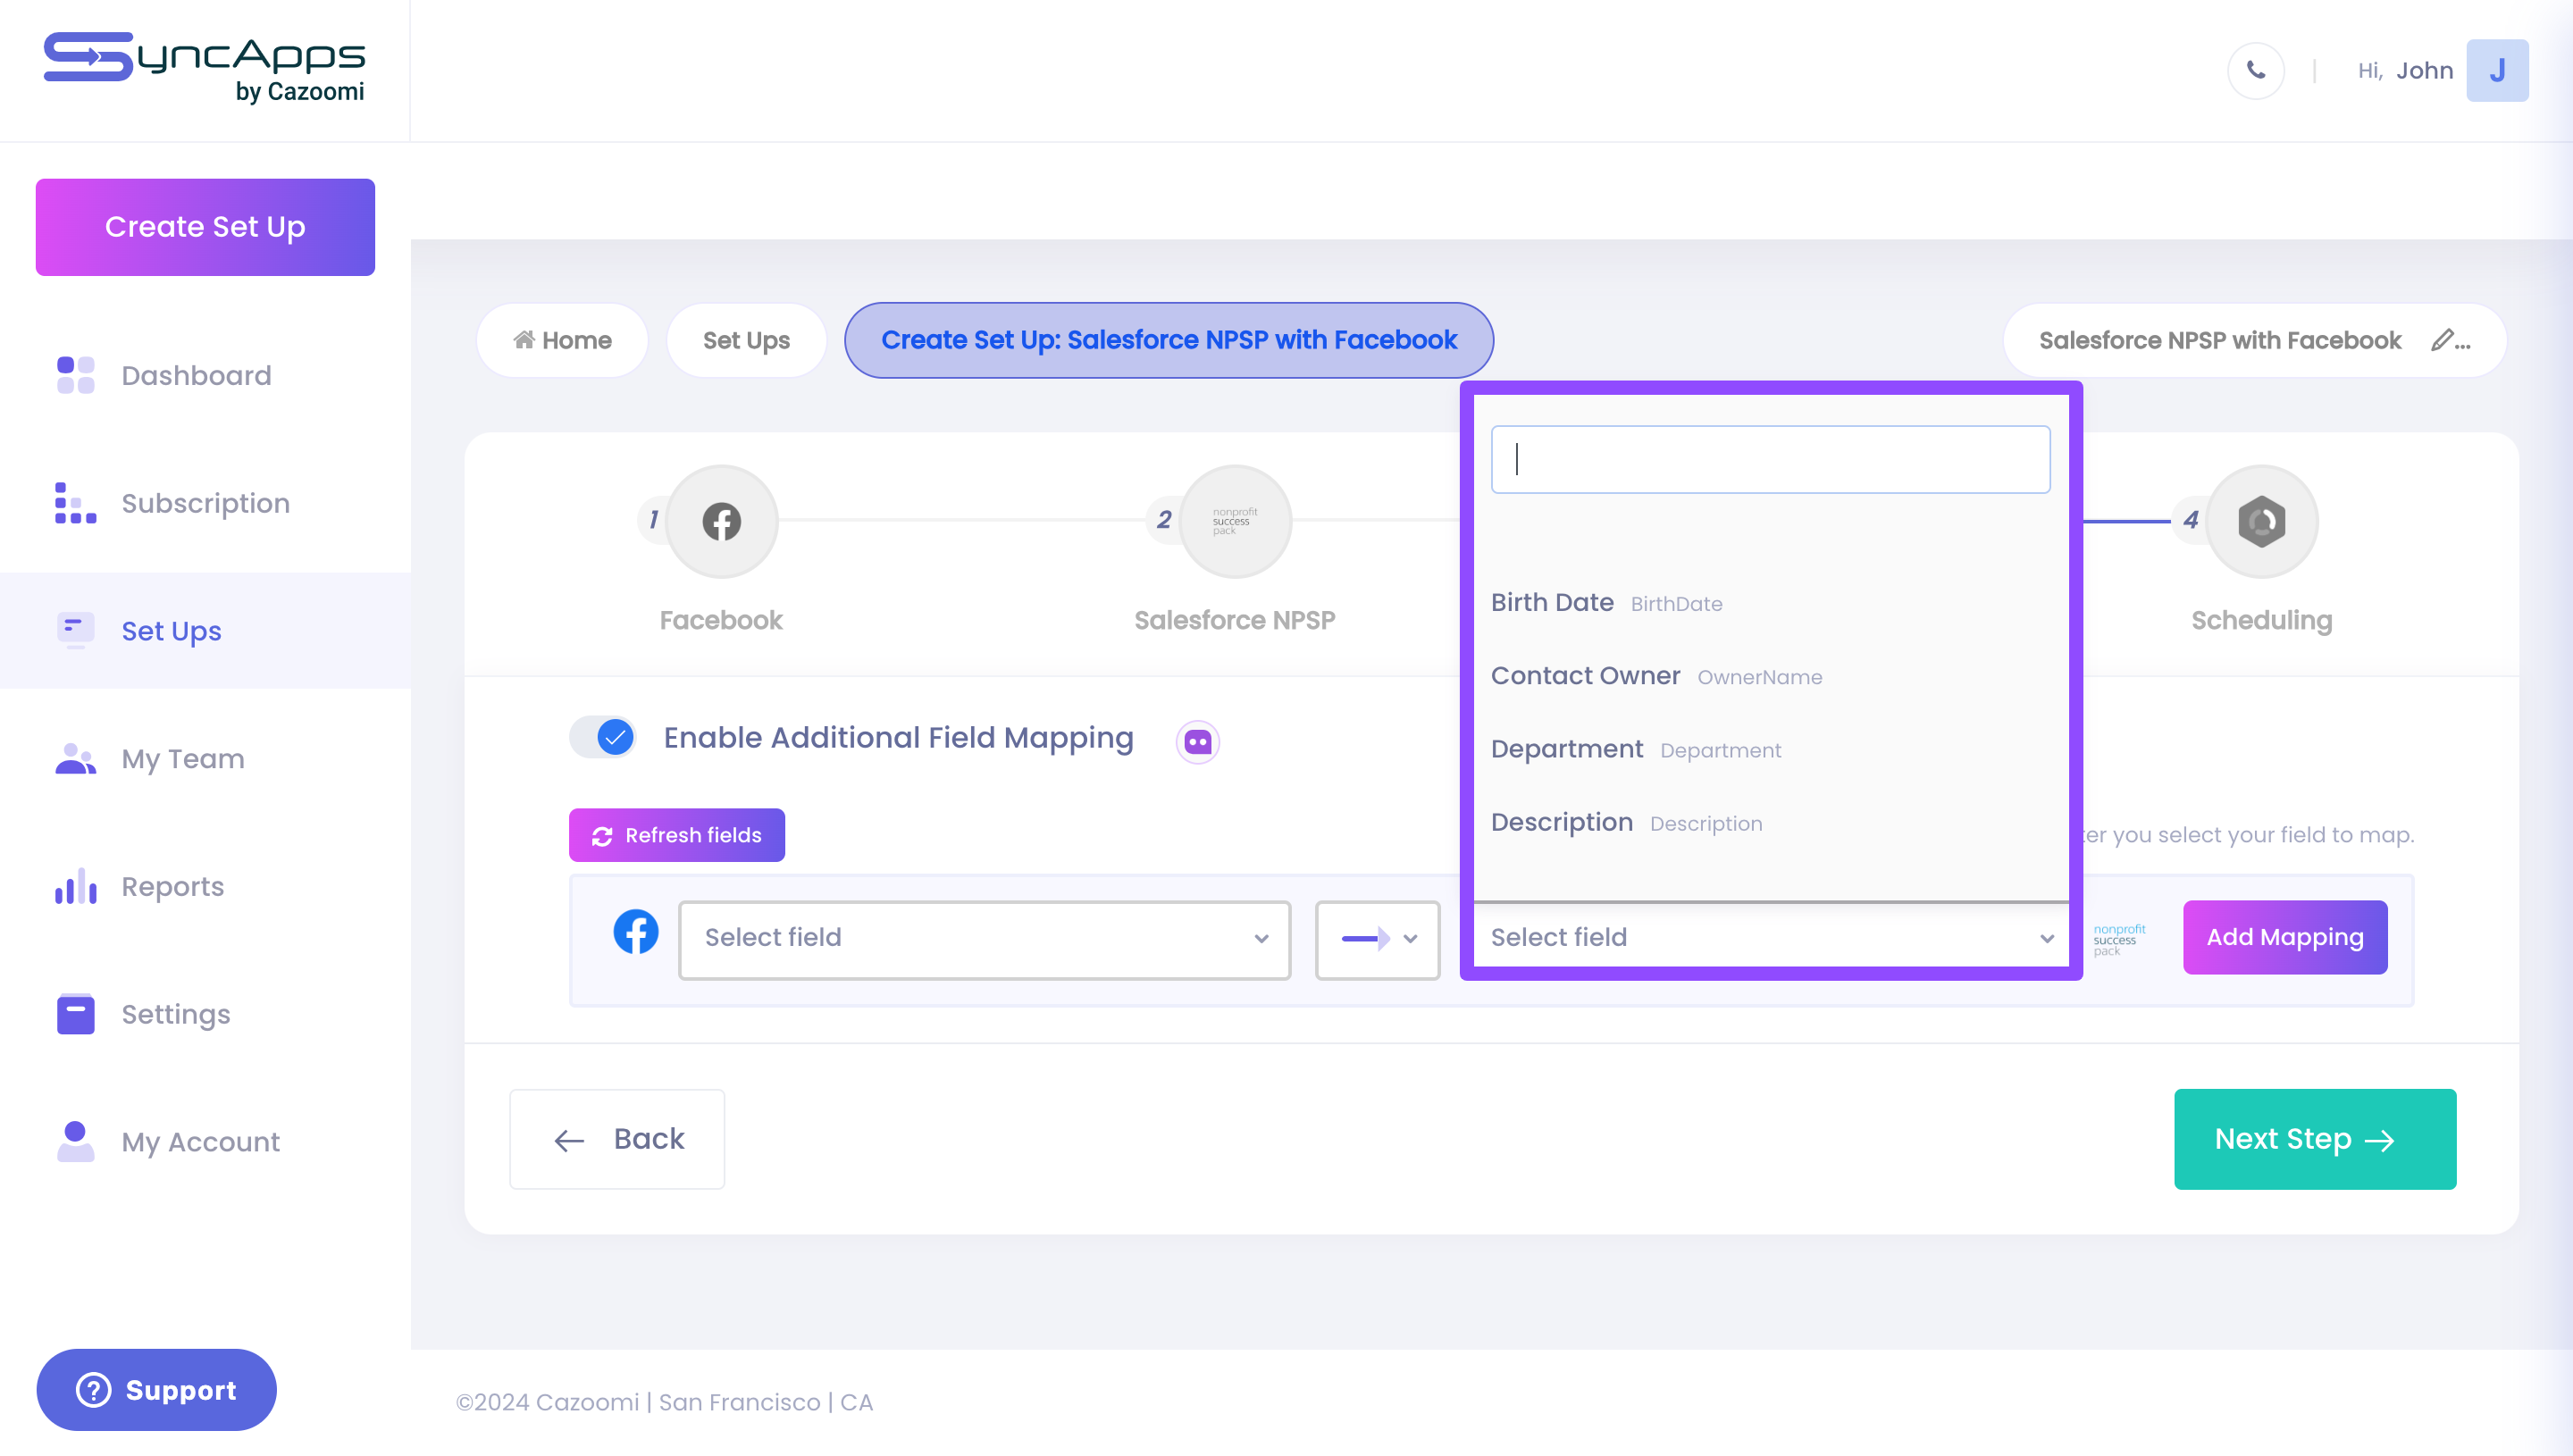Click the Scheduling step label
Screen dimensions: 2573x1456
(2262, 620)
